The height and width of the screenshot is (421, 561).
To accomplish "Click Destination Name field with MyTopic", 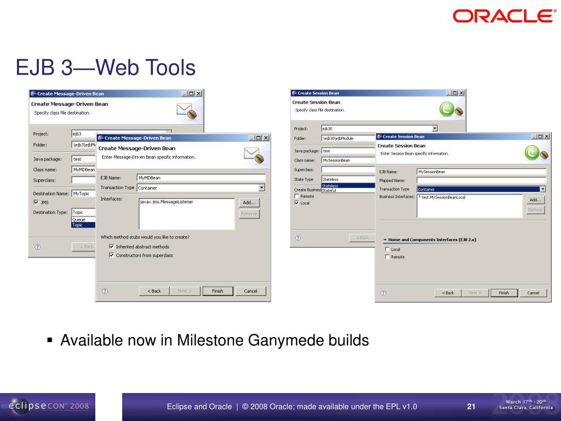I will (x=83, y=194).
